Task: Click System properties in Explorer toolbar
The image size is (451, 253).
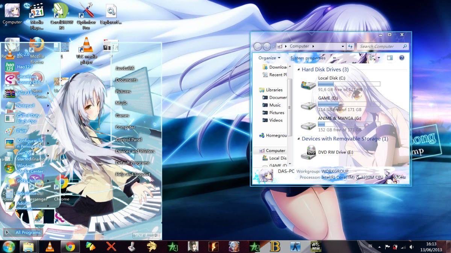Action: click(308, 58)
